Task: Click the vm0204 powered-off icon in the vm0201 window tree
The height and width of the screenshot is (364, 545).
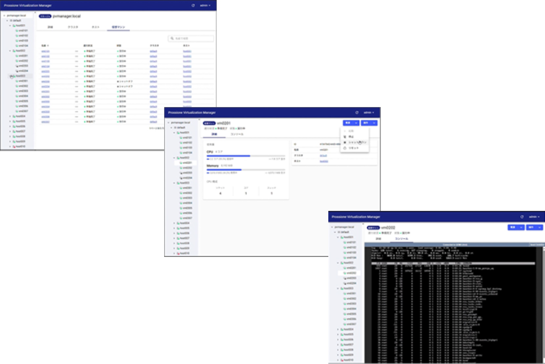Action: [x=181, y=178]
